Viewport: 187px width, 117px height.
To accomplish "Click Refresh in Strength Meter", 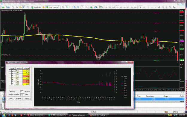I will click(x=19, y=99).
